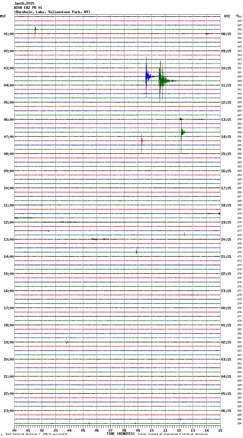Click the 10:15 UTC time label

pyautogui.click(x=226, y=68)
